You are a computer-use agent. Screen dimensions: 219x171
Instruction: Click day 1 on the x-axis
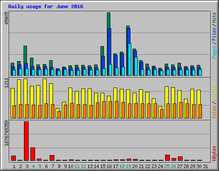[14, 166]
